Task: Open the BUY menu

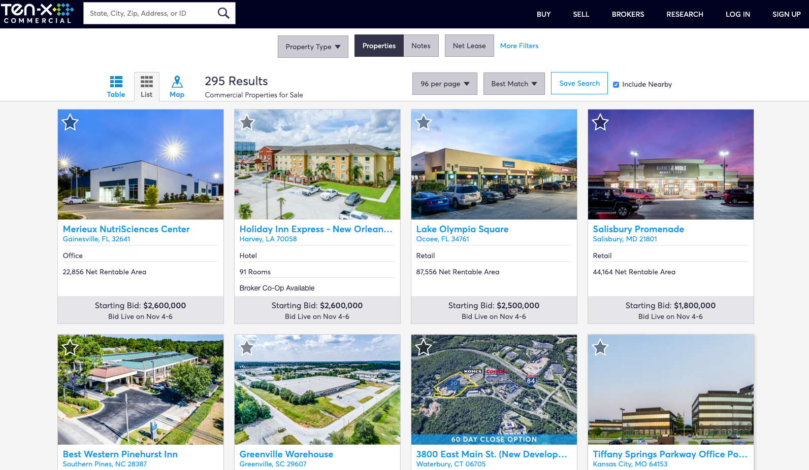Action: pos(543,14)
